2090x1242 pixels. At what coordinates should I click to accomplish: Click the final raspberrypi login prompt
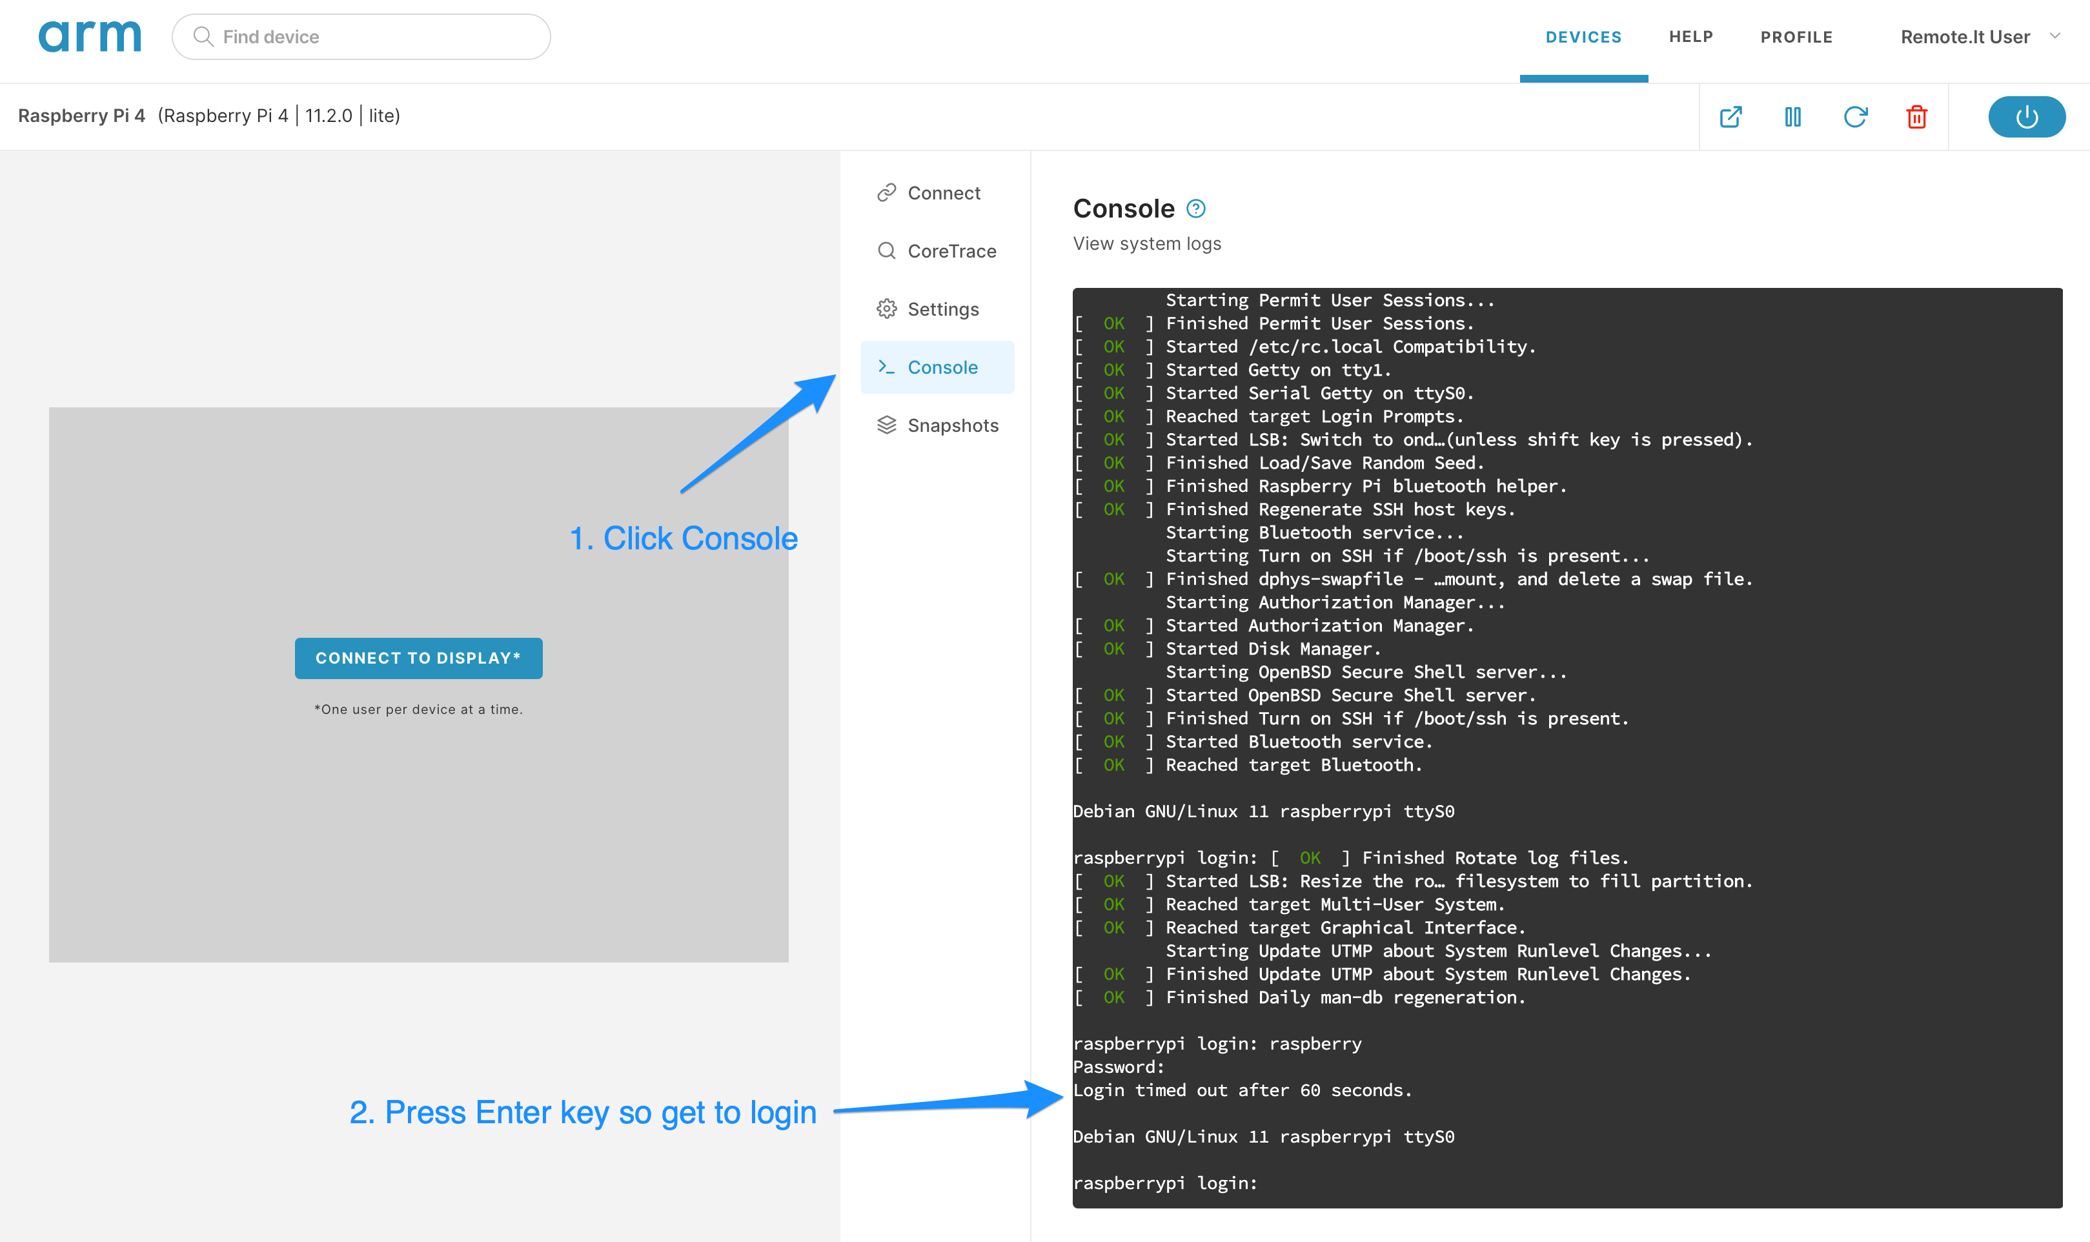(1164, 1183)
